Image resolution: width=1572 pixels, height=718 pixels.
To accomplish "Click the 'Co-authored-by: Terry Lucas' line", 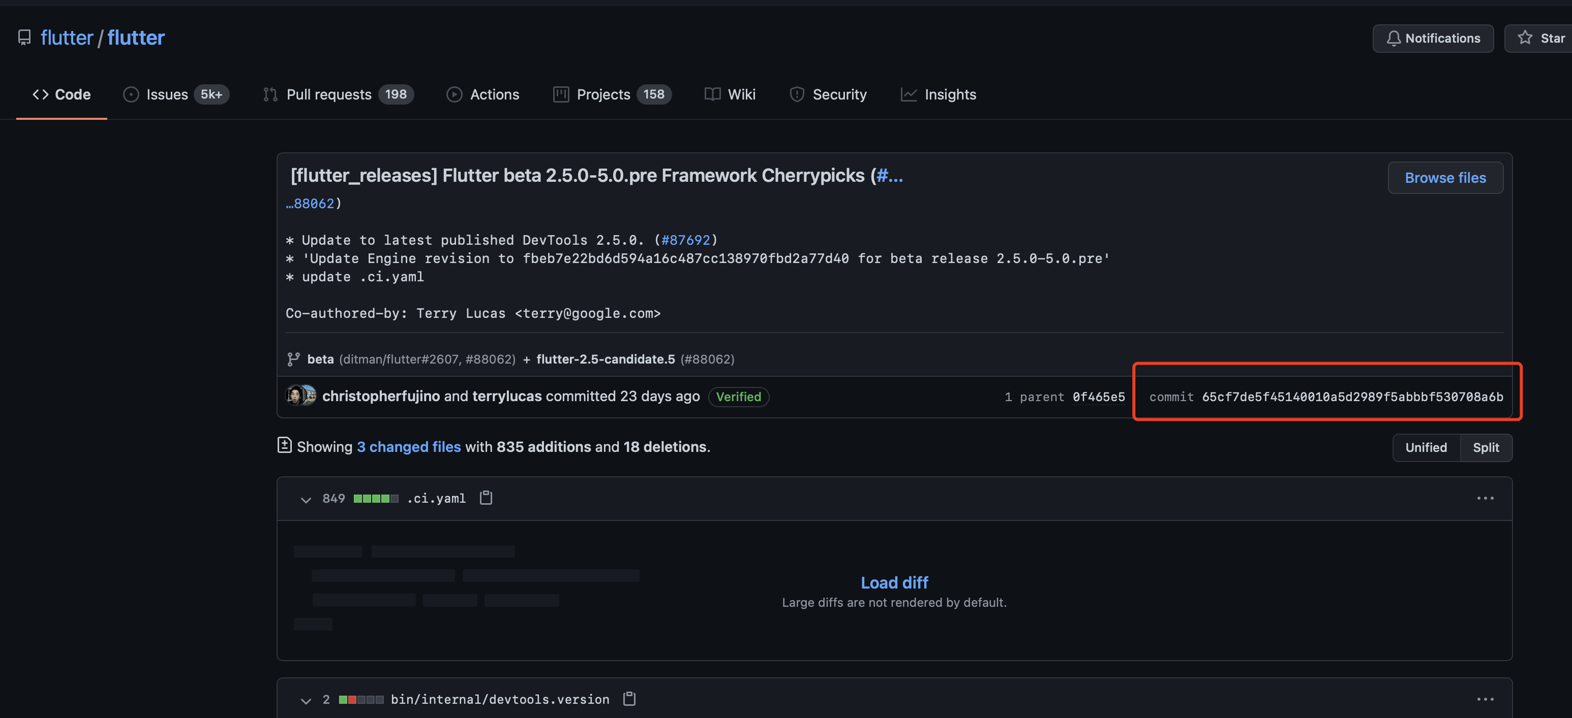I will 473,313.
